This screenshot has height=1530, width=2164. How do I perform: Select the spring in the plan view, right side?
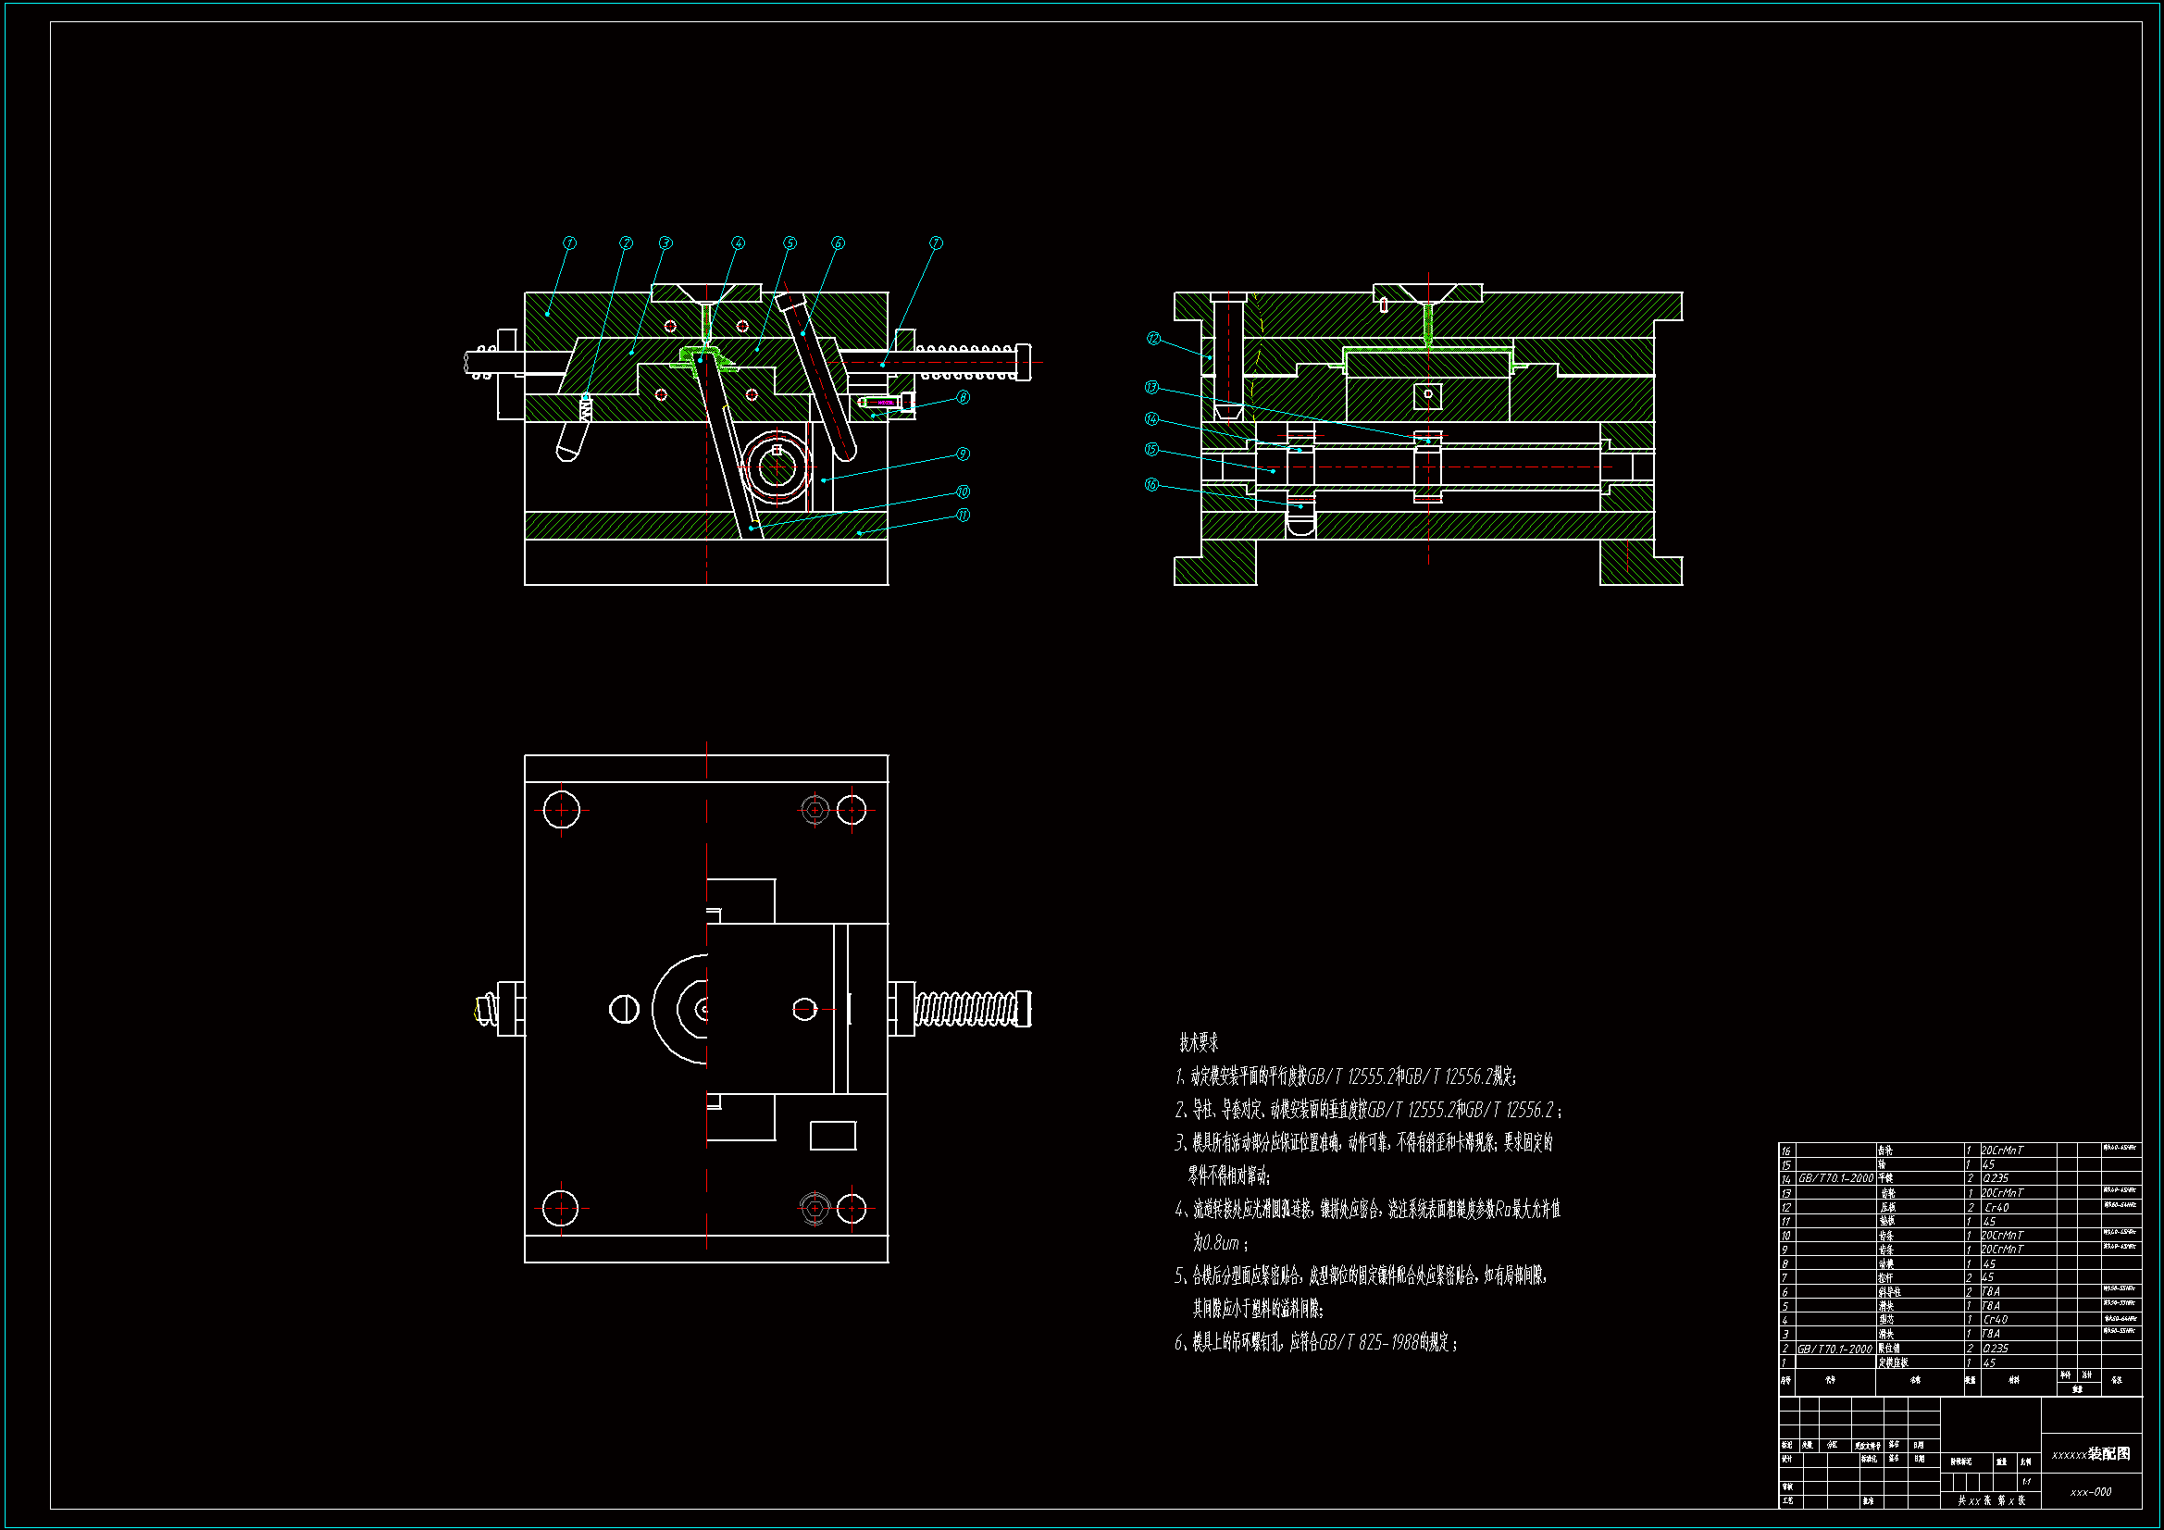(x=966, y=1009)
